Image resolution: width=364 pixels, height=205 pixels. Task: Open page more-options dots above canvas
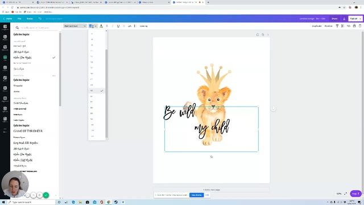[268, 35]
